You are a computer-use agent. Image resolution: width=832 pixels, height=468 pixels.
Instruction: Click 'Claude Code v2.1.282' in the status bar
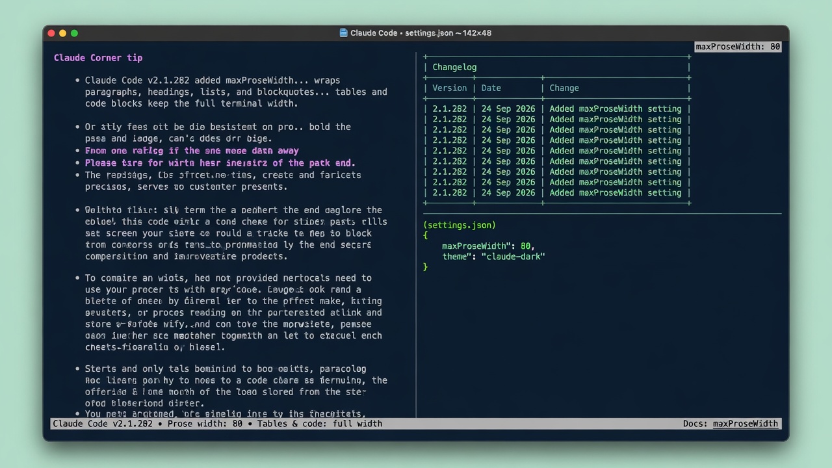tap(103, 424)
